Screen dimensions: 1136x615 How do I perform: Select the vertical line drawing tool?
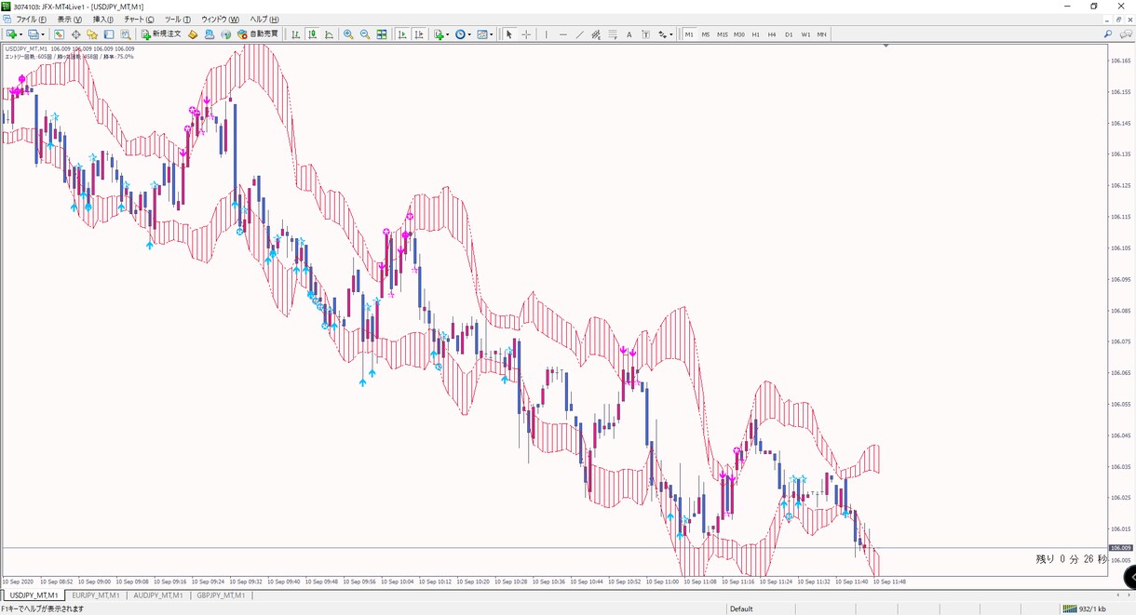547,34
